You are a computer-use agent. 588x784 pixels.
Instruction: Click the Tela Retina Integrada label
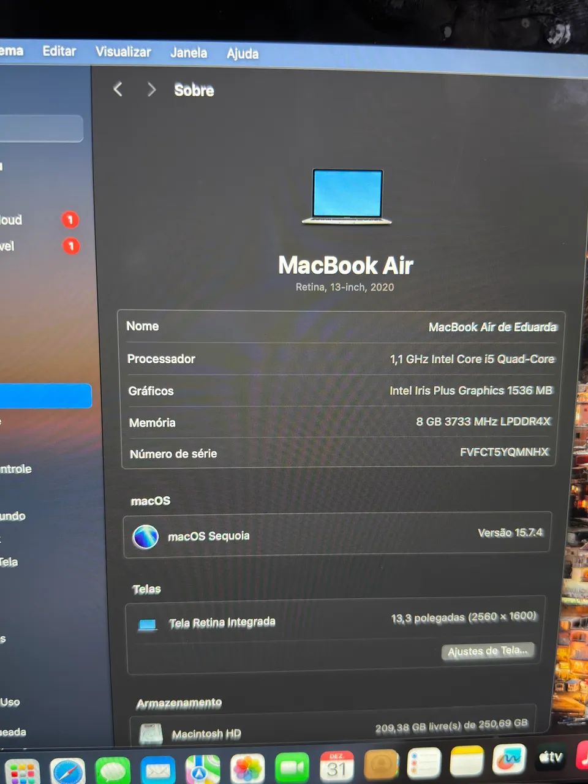coord(222,623)
